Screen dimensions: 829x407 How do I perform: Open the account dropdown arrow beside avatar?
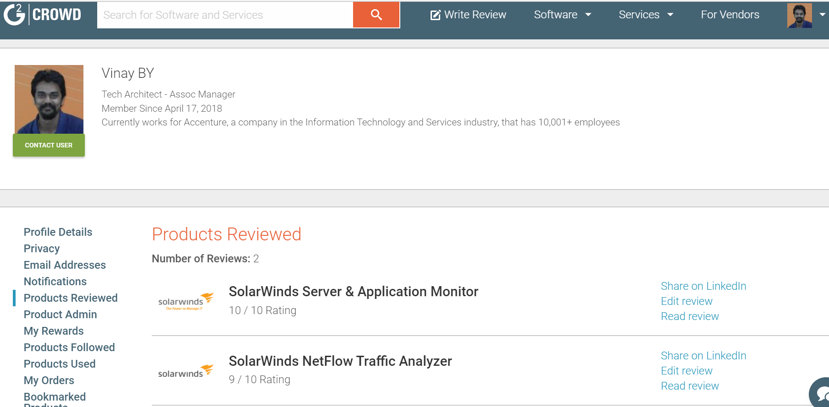(x=822, y=15)
